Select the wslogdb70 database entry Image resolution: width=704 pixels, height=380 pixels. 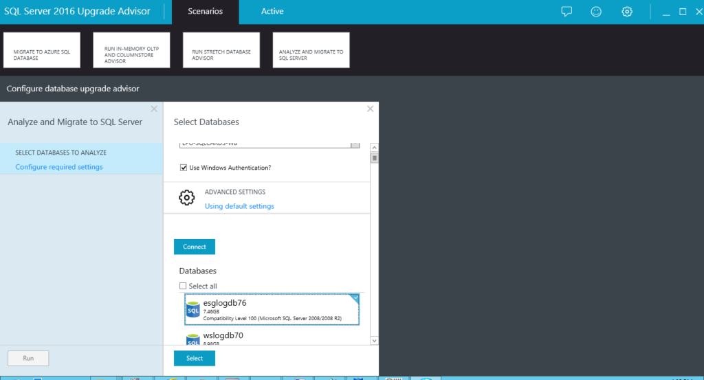272,339
